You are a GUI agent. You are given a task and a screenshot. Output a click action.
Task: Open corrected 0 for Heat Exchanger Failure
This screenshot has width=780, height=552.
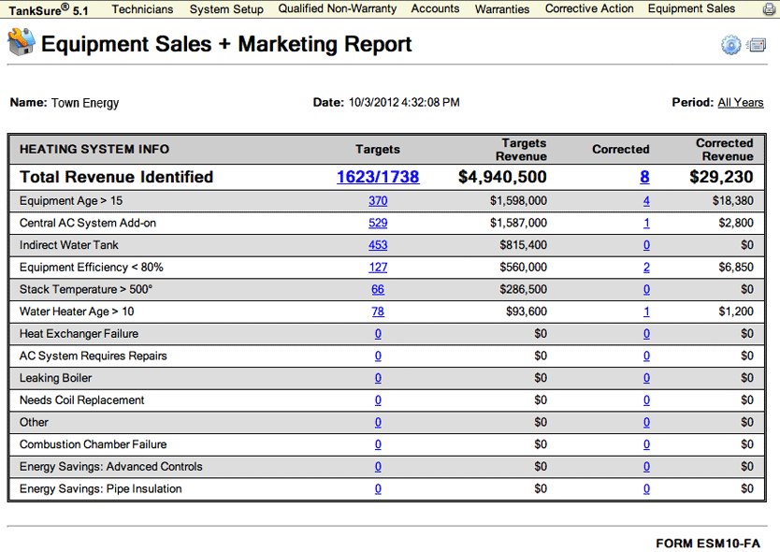pyautogui.click(x=646, y=334)
